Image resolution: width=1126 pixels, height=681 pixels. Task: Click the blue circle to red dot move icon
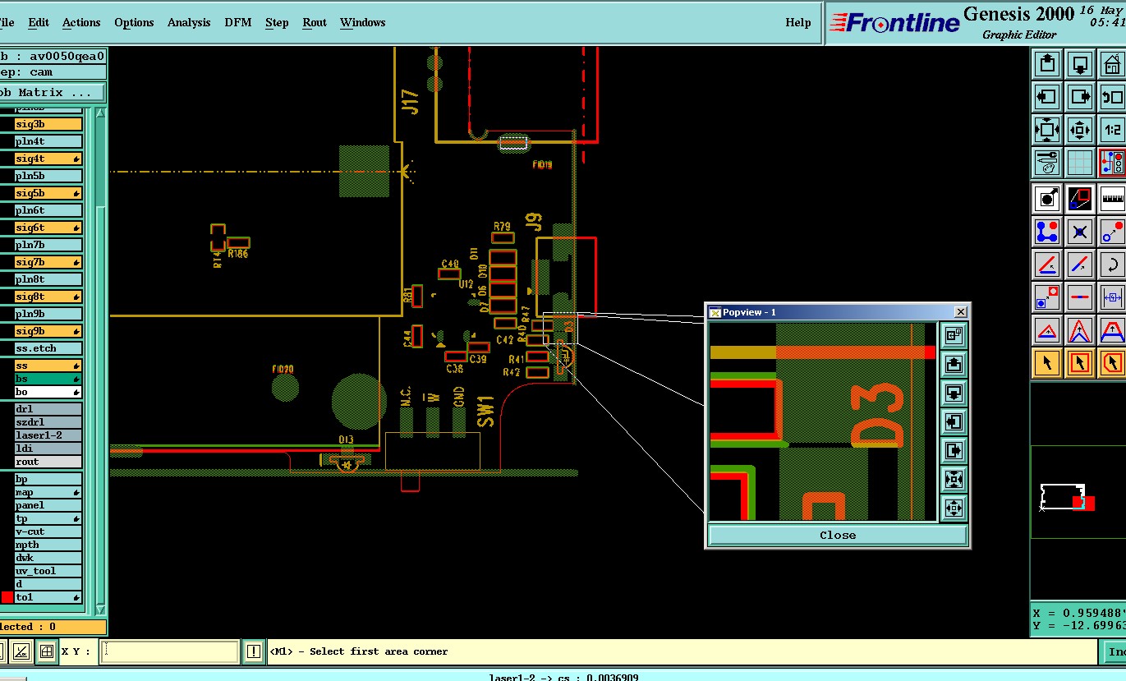pyautogui.click(x=1112, y=232)
